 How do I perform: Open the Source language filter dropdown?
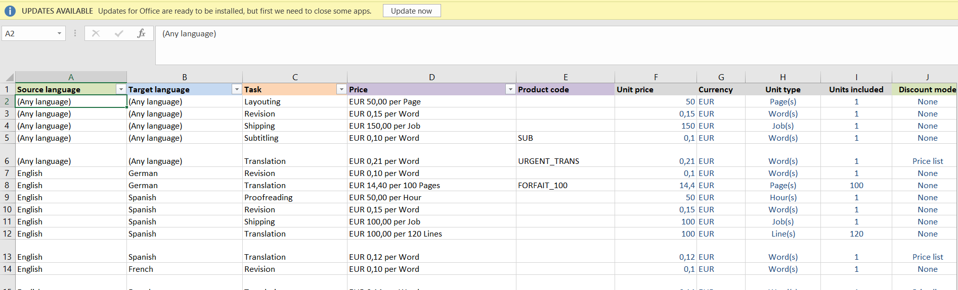[x=121, y=89]
